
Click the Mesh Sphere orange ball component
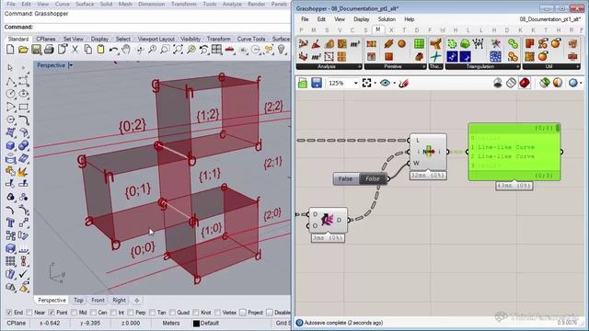401,44
